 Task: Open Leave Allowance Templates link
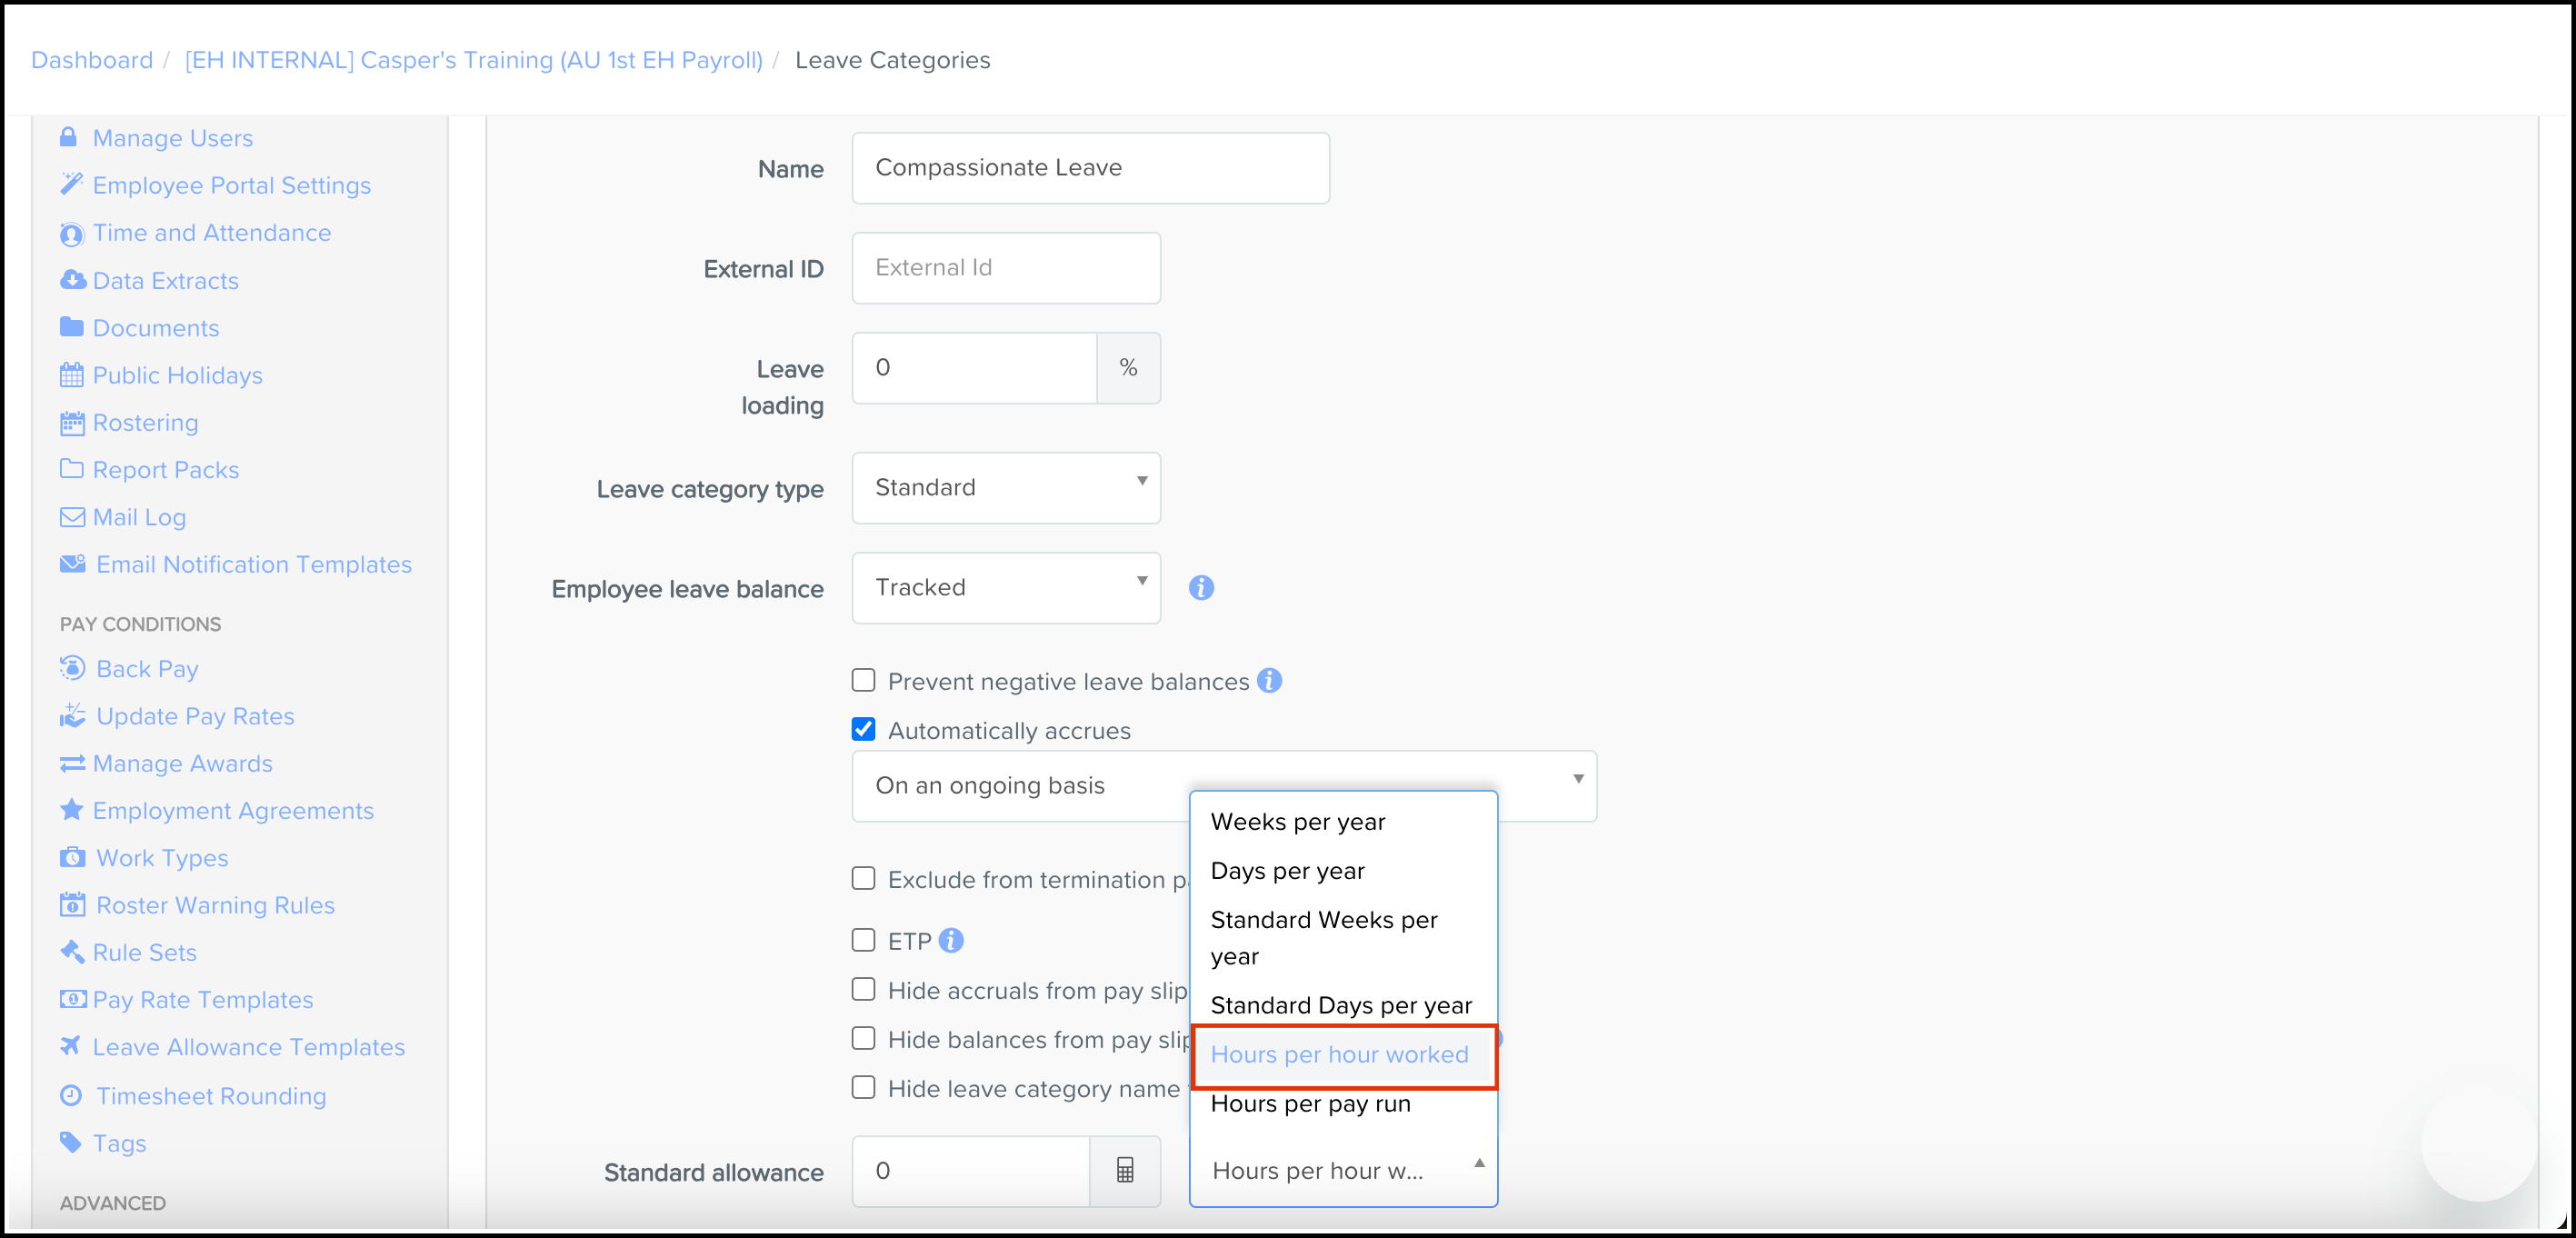tap(248, 1047)
